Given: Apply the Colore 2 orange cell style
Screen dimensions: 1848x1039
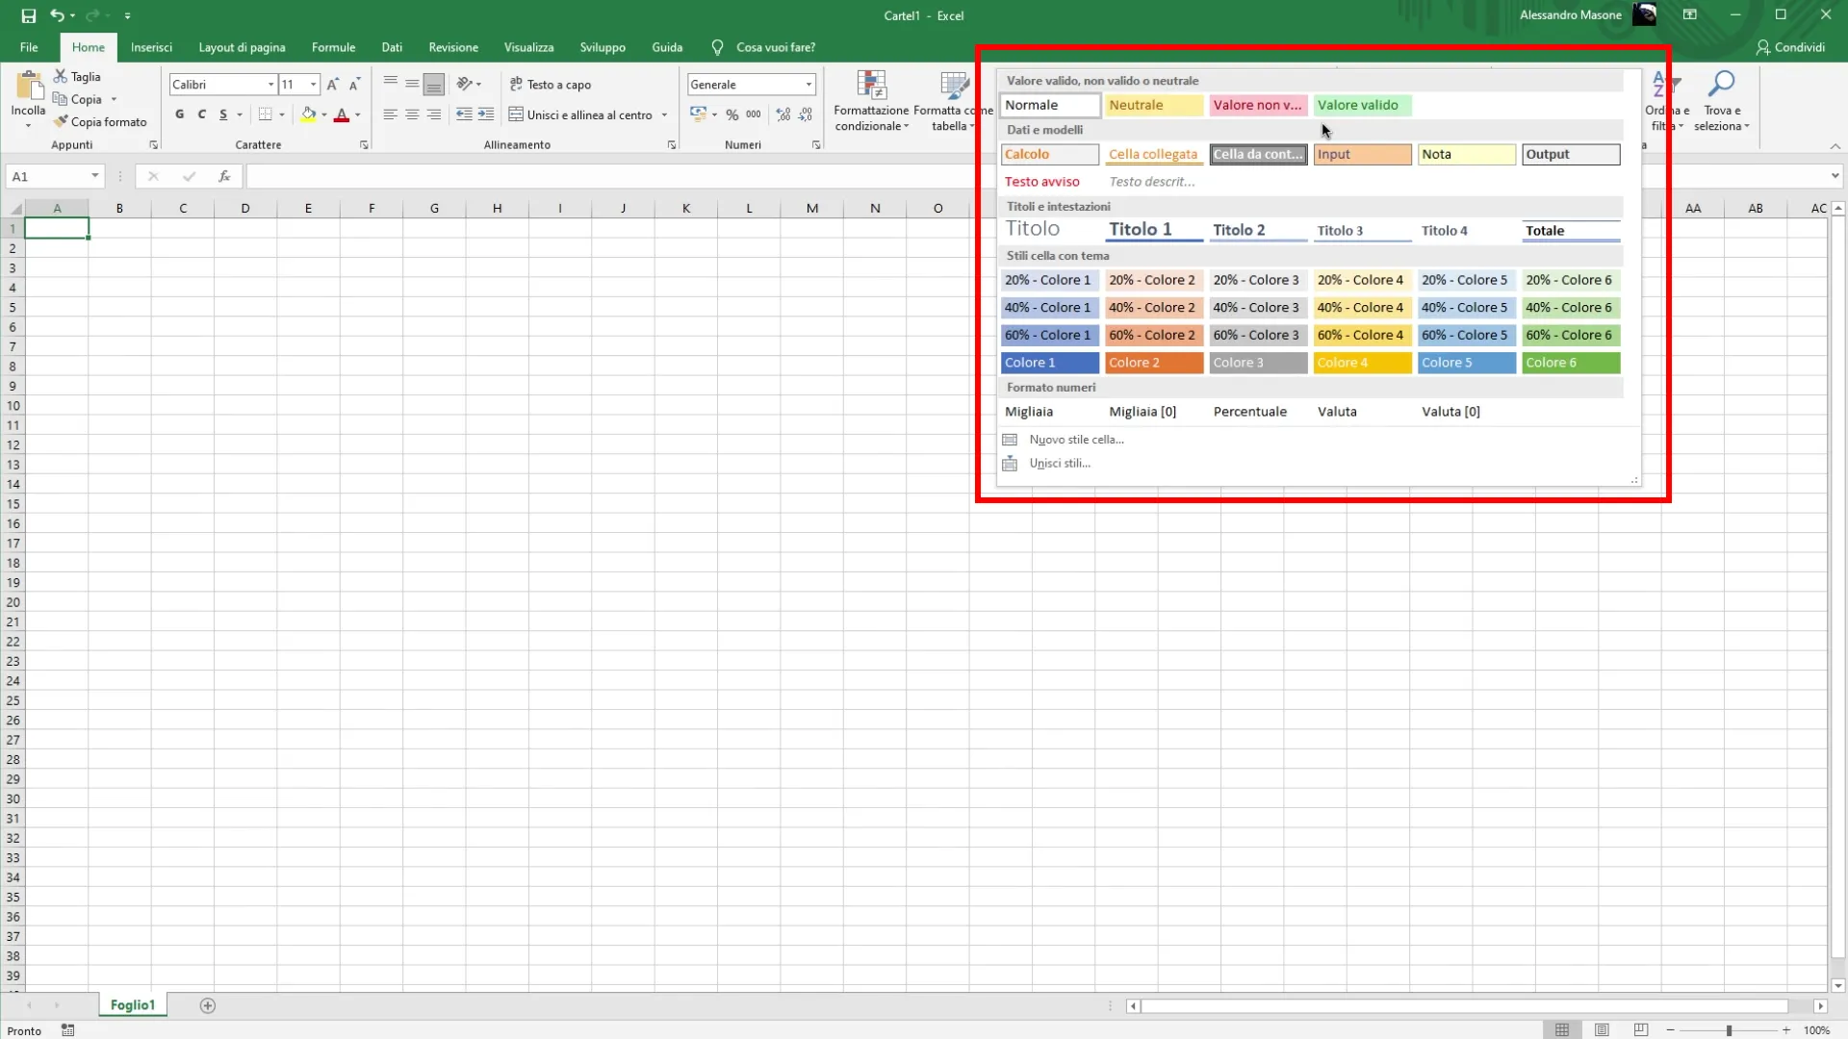Looking at the screenshot, I should click(x=1153, y=363).
